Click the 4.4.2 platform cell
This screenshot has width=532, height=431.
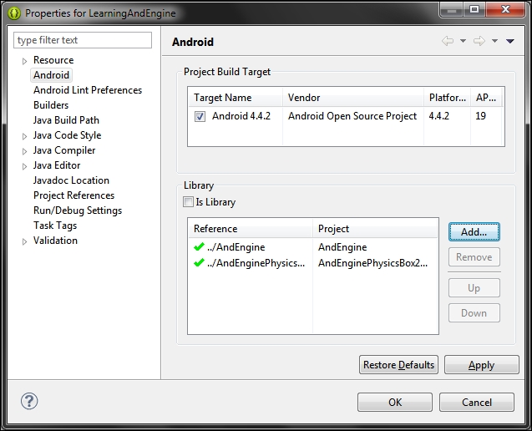pos(438,116)
